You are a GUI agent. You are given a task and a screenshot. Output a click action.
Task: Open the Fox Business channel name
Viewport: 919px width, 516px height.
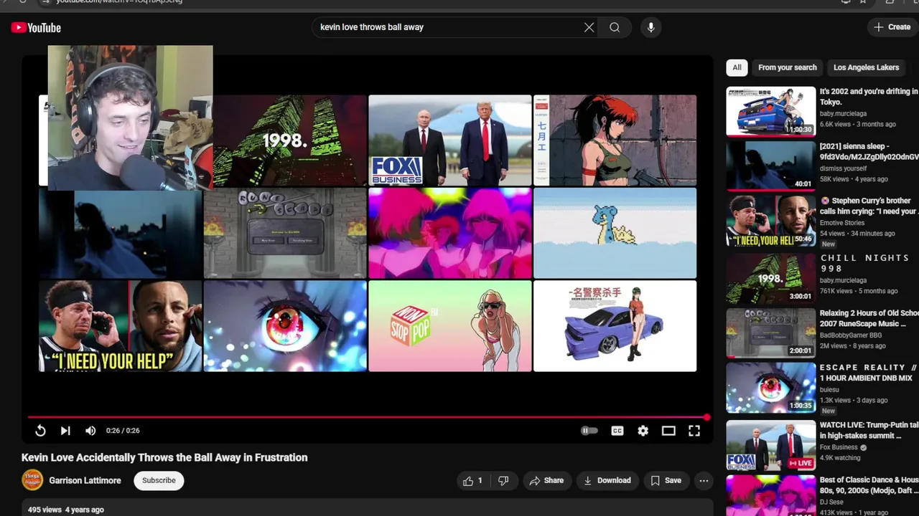[x=839, y=447]
